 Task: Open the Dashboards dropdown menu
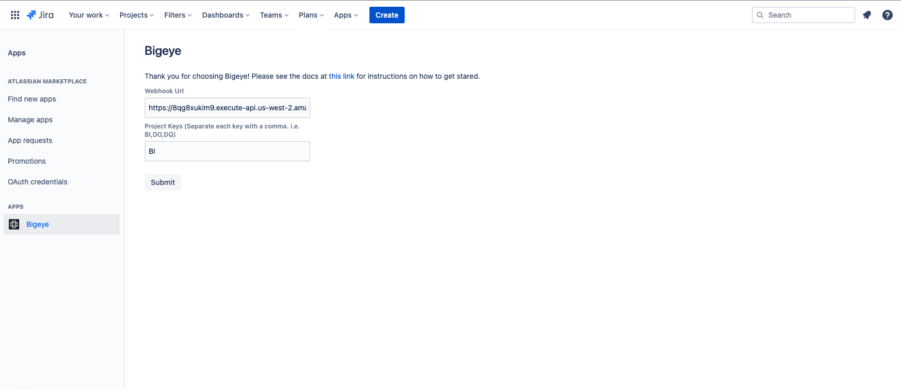(226, 15)
